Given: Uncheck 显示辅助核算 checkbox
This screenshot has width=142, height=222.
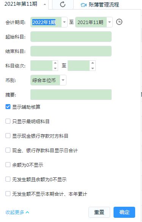Looking at the screenshot, I should [x=8, y=106].
